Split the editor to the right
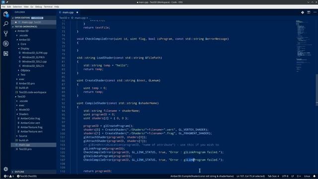The width and height of the screenshot is (318, 179). 309,12
